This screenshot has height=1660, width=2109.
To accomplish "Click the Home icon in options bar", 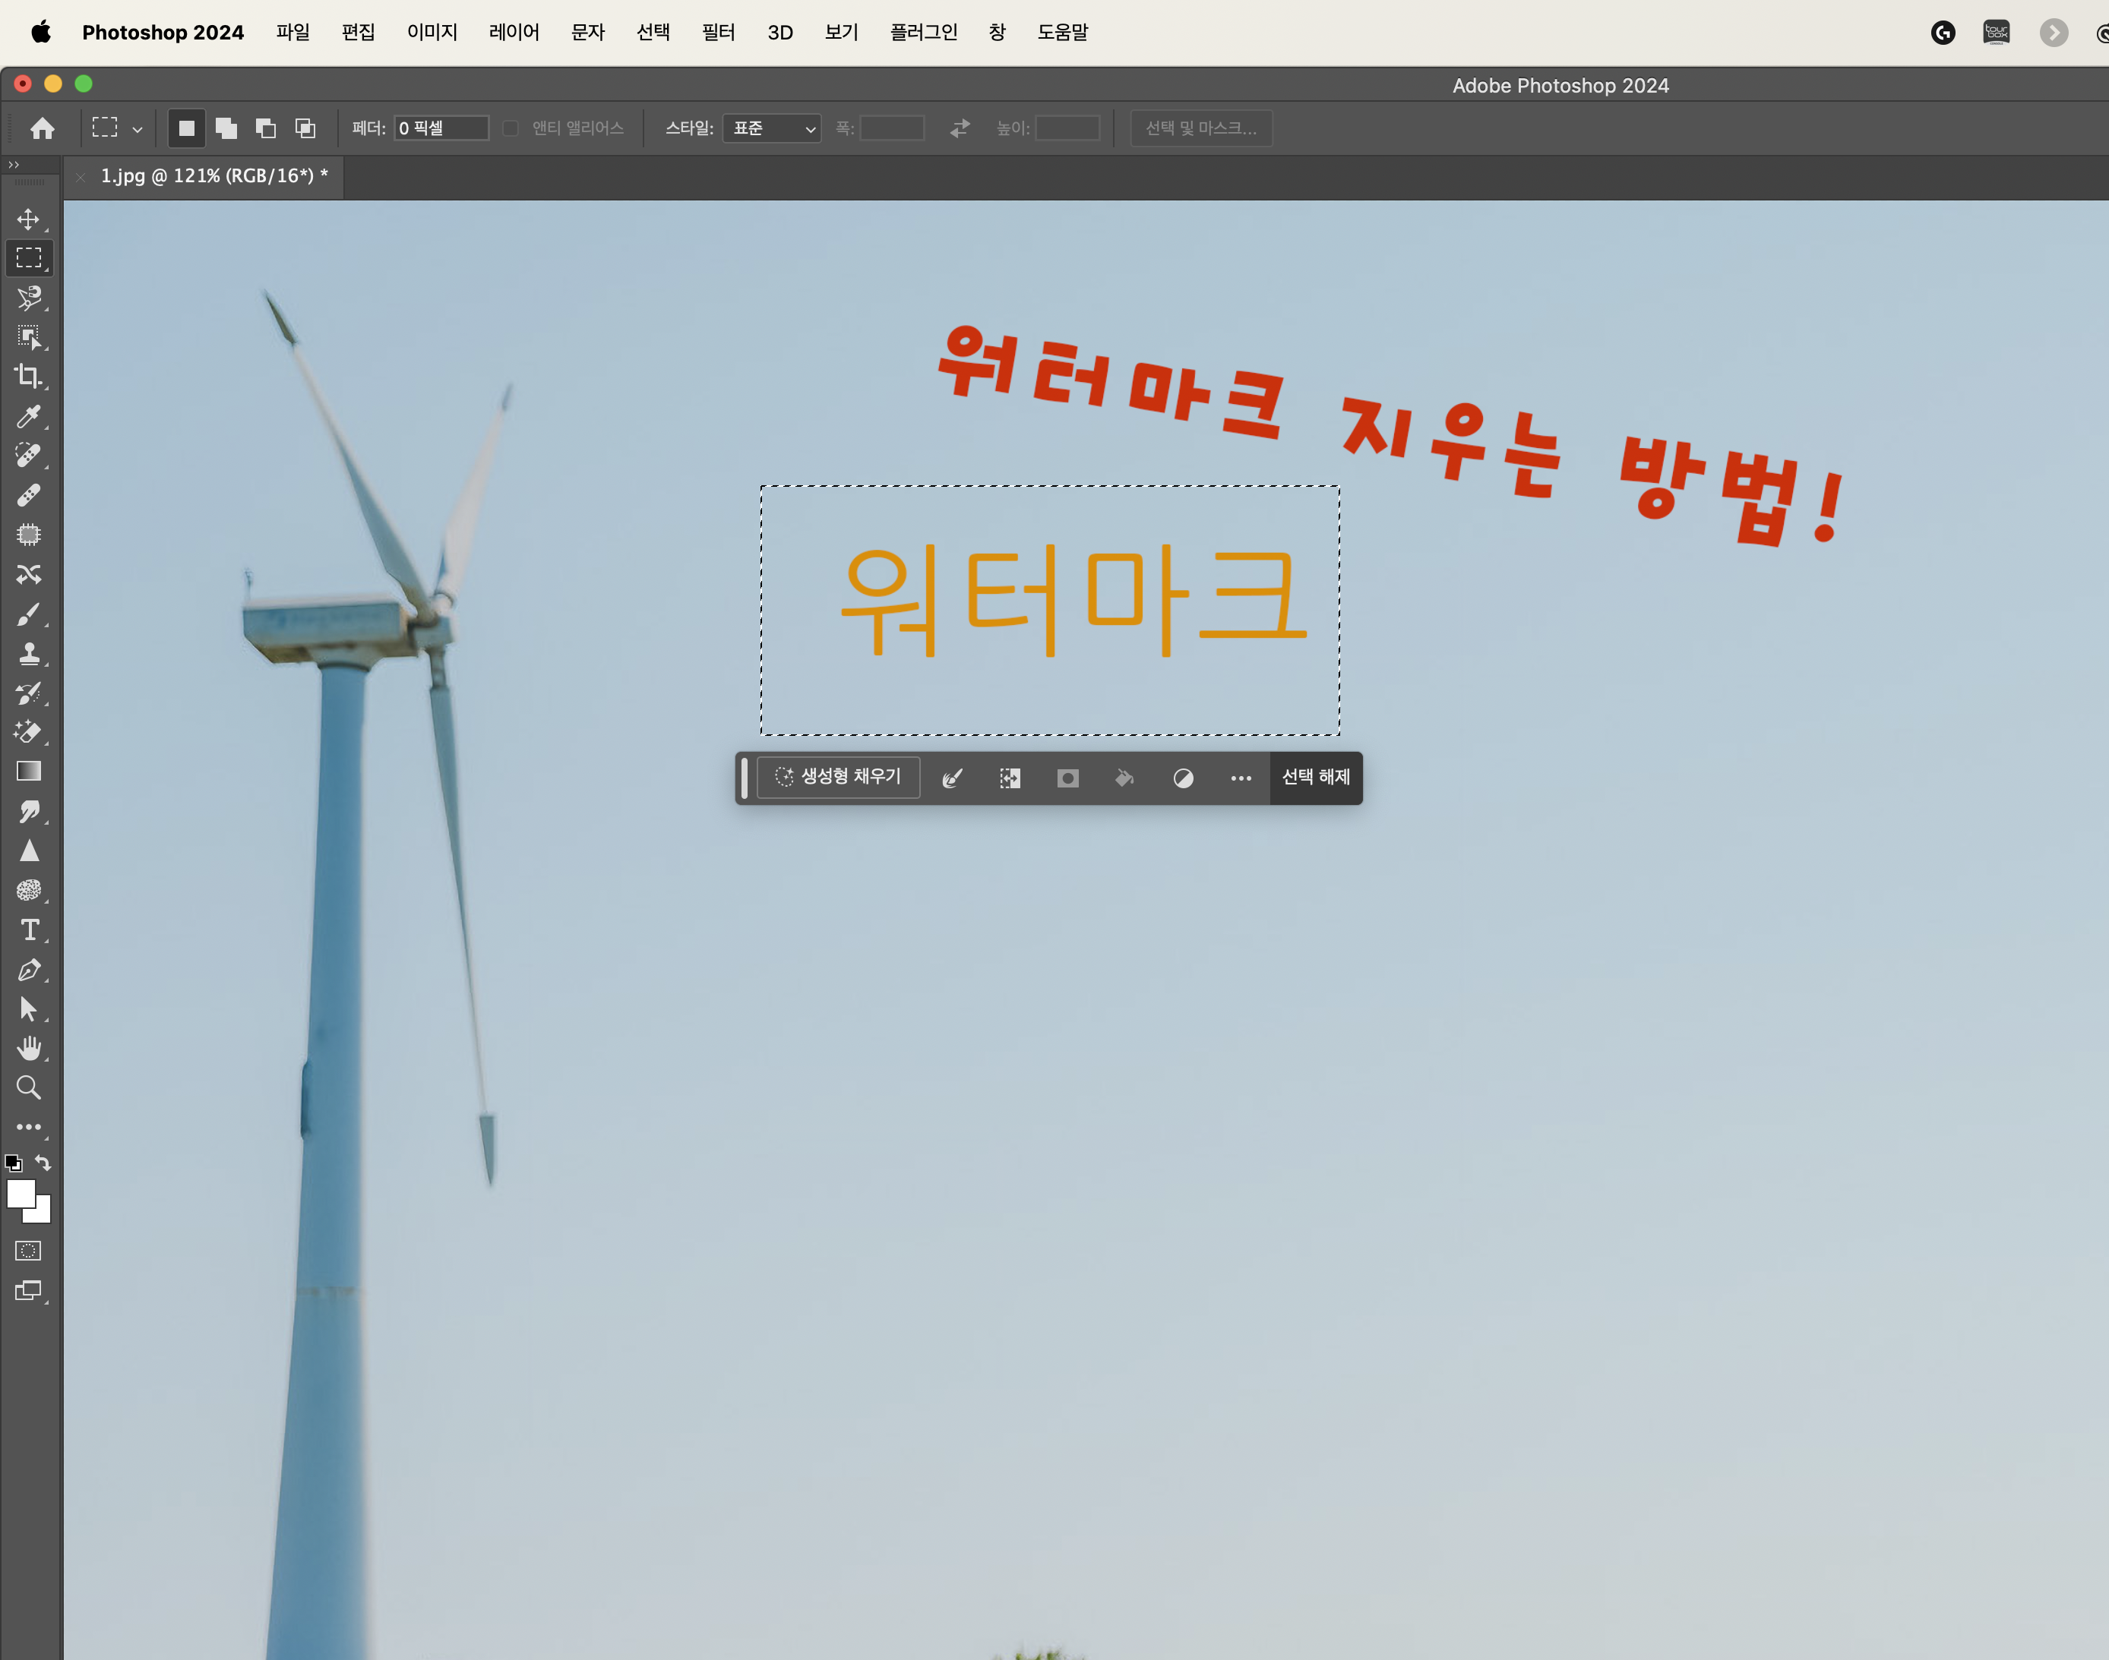I will click(x=42, y=128).
